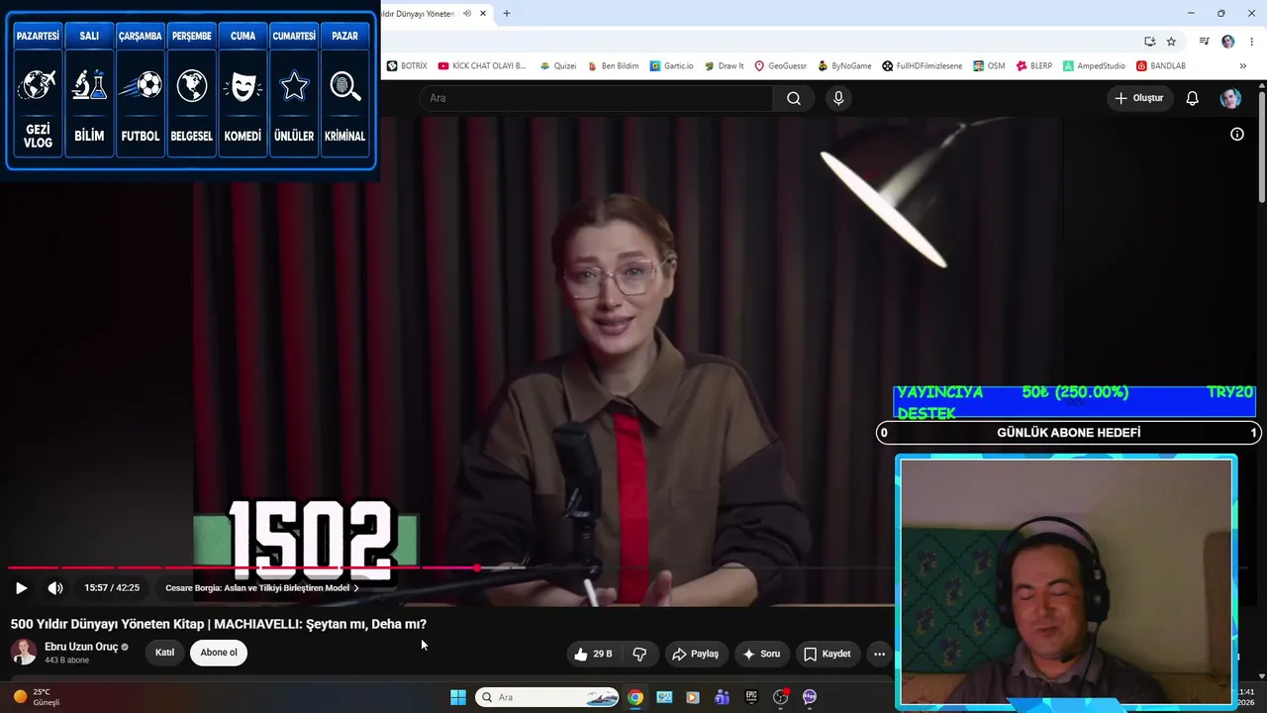Mute the video volume speaker icon
Viewport: 1267px width, 713px height.
pos(55,588)
